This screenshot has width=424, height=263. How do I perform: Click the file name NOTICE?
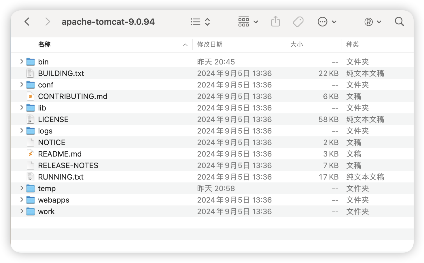tap(52, 142)
